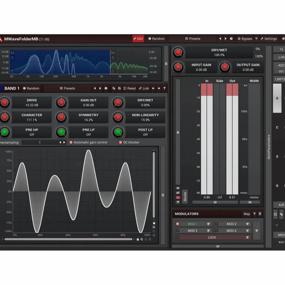The height and width of the screenshot is (285, 285).
Task: Reset BAND 1 parameters
Action: (x=129, y=88)
